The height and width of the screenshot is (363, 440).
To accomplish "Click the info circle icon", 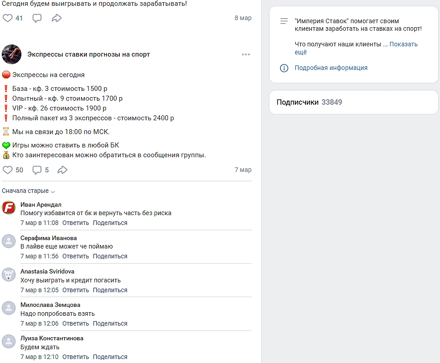I will (x=284, y=68).
